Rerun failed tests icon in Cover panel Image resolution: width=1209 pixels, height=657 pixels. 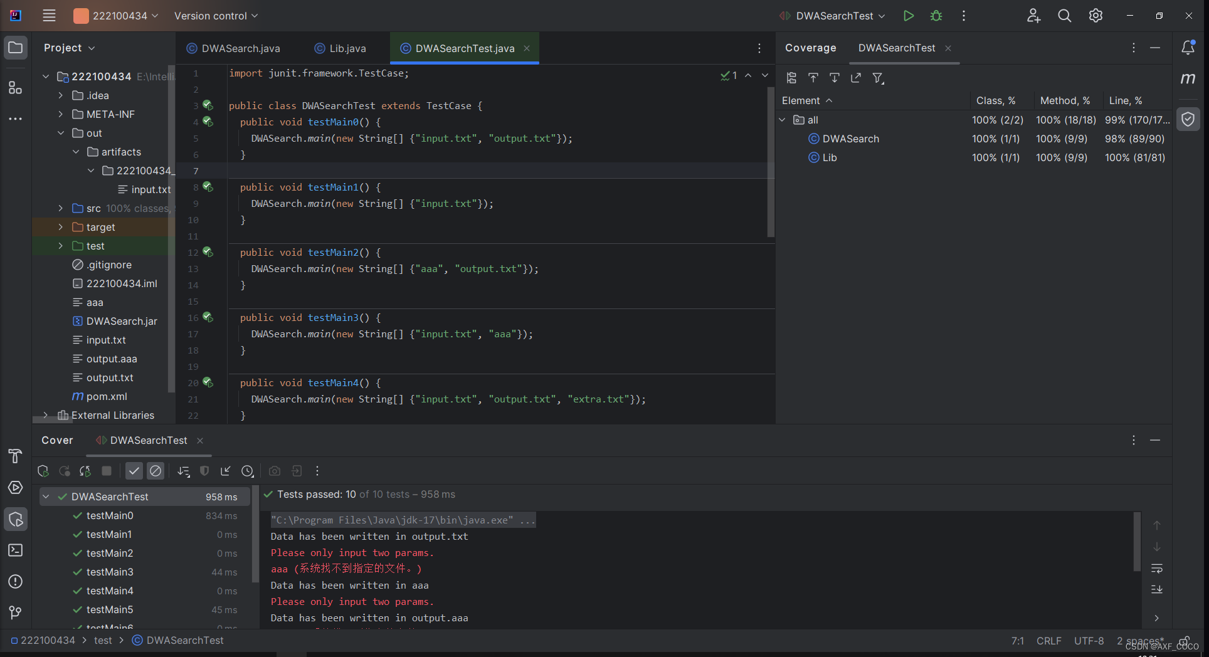pyautogui.click(x=64, y=471)
